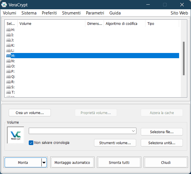This screenshot has height=174, width=191.
Task: Open the Strumenti menu
Action: click(x=71, y=13)
